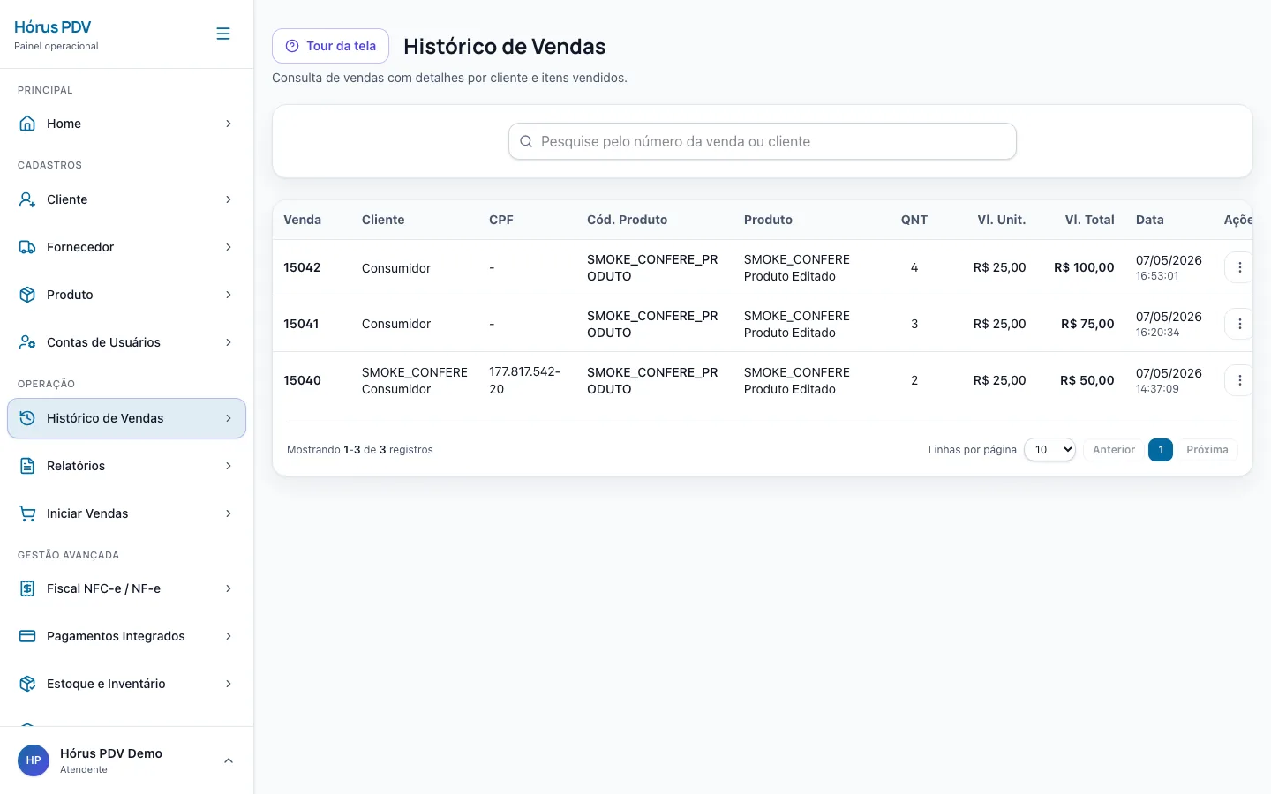Image resolution: width=1271 pixels, height=794 pixels.
Task: Open Fiscal NFC-e / NF-e menu item
Action: coord(126,588)
